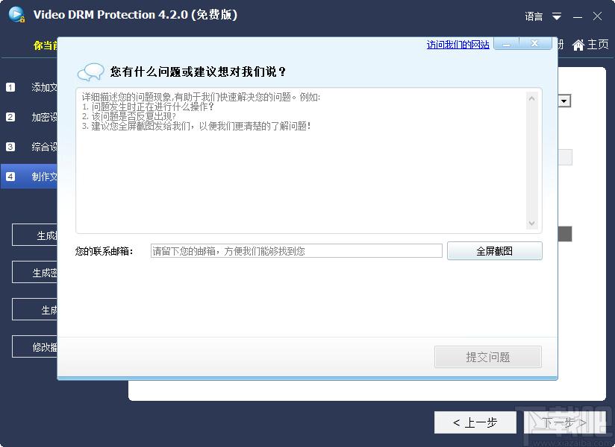Image resolution: width=615 pixels, height=447 pixels.
Task: Click the 提交问题 submit button
Action: pyautogui.click(x=488, y=357)
